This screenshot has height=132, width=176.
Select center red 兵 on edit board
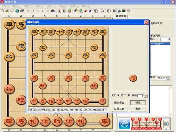[x=68, y=78]
